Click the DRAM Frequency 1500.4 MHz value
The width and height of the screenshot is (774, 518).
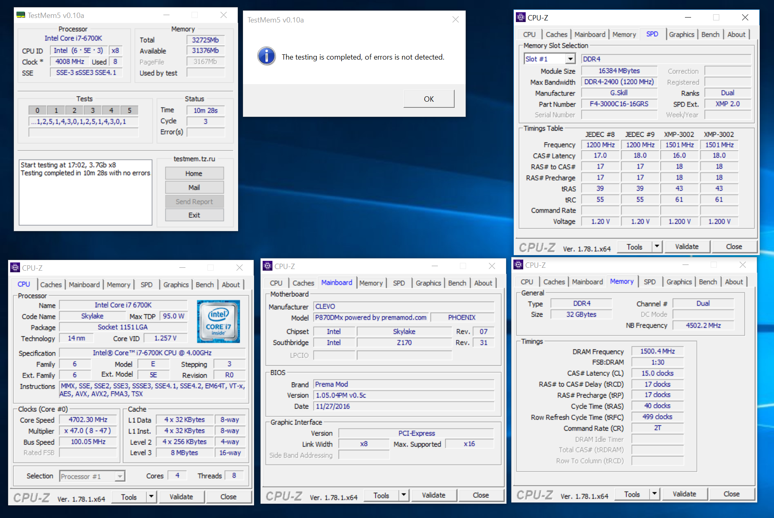[x=658, y=351]
